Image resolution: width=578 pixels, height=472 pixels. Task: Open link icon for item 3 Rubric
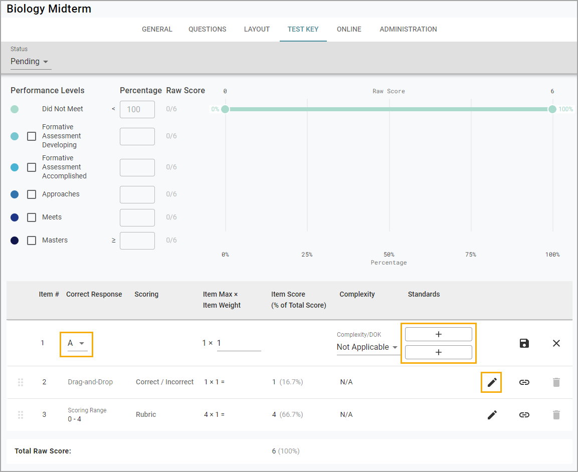point(524,414)
